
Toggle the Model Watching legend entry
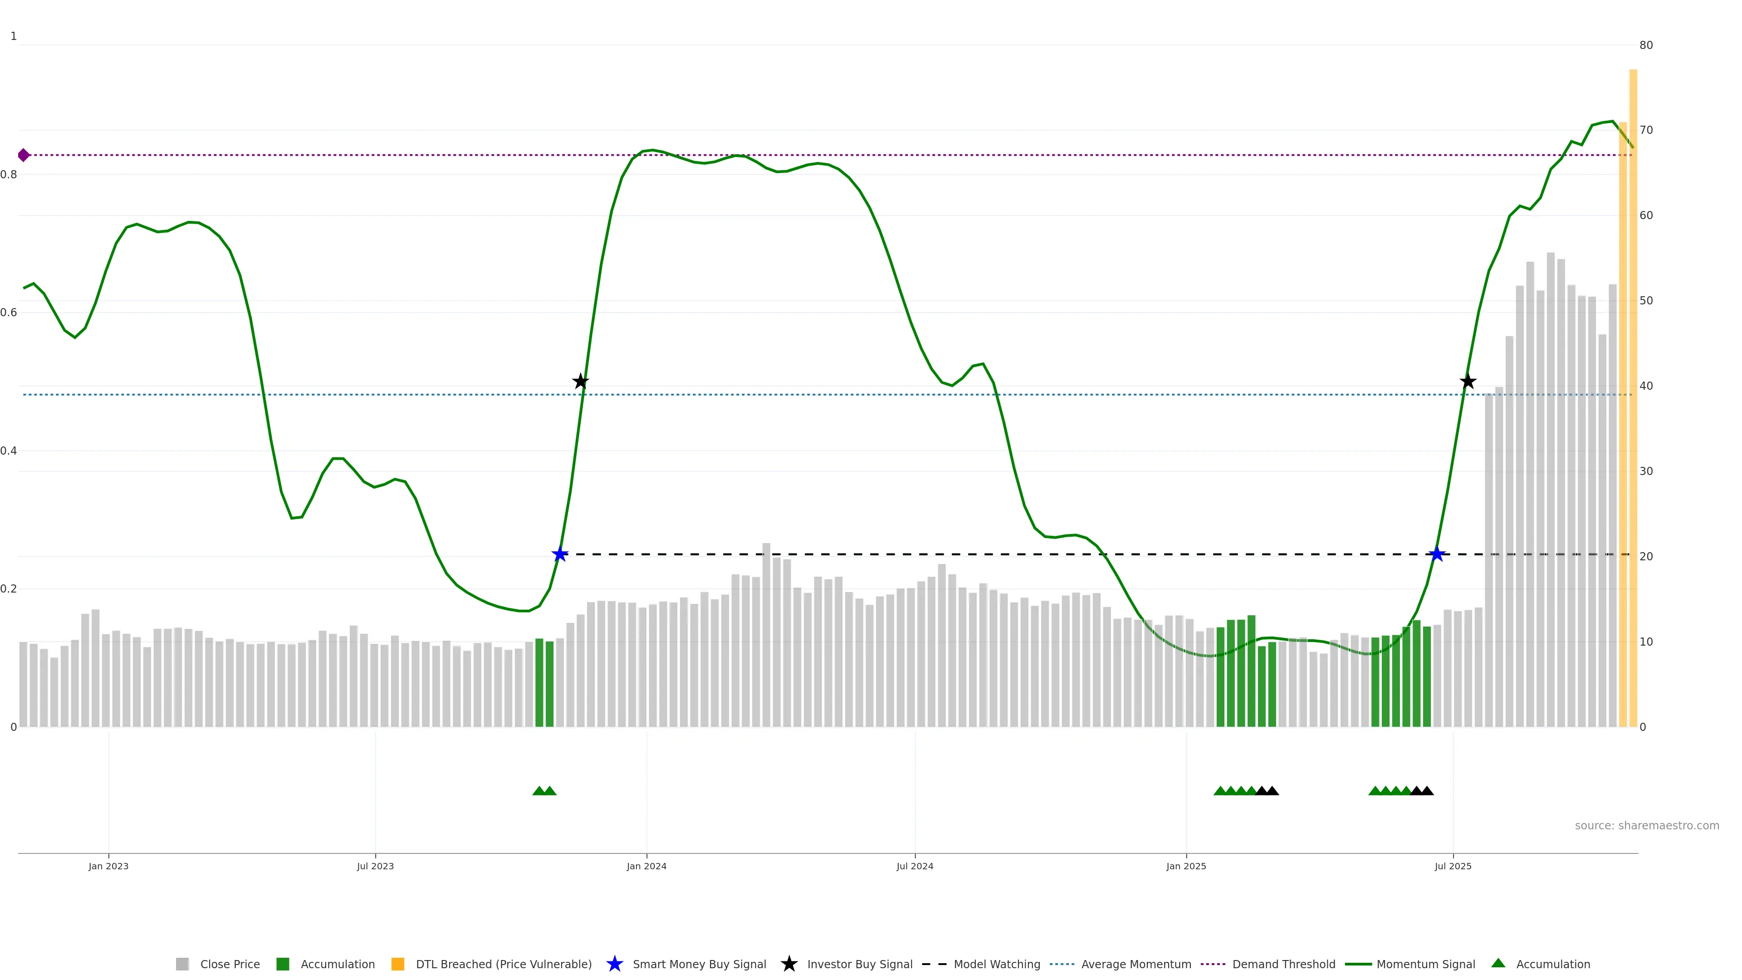click(997, 965)
